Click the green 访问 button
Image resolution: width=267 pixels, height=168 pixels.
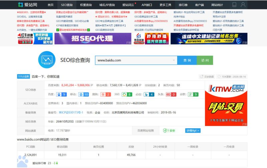point(205,60)
